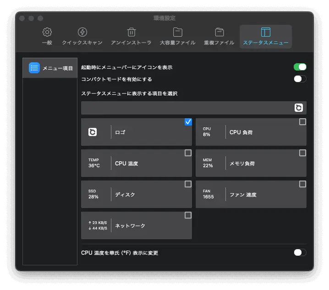The width and height of the screenshot is (329, 290).
Task: Uncheck the ロゴ checkbox
Action: 188,122
